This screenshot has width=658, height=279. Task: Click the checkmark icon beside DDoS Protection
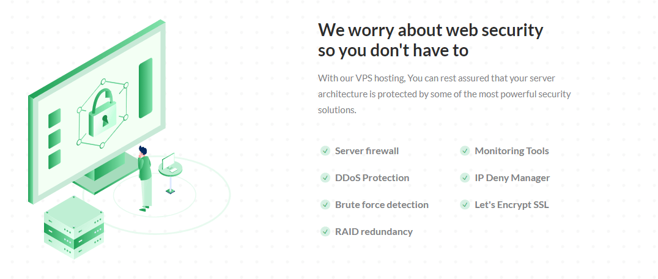(x=325, y=177)
